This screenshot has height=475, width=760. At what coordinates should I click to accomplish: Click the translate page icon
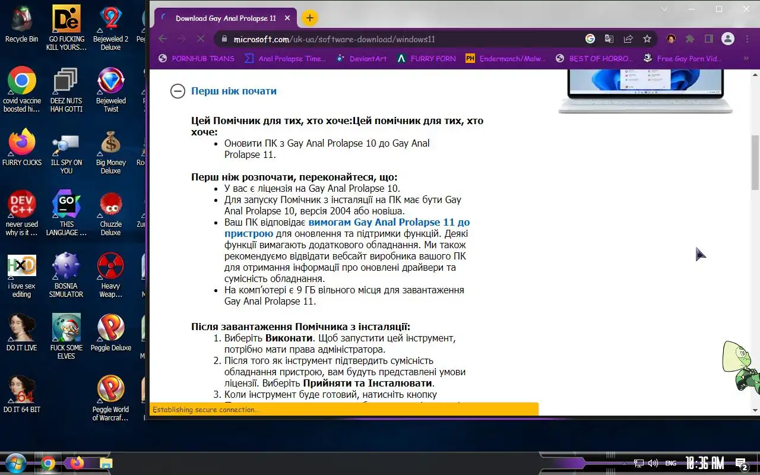pos(609,39)
